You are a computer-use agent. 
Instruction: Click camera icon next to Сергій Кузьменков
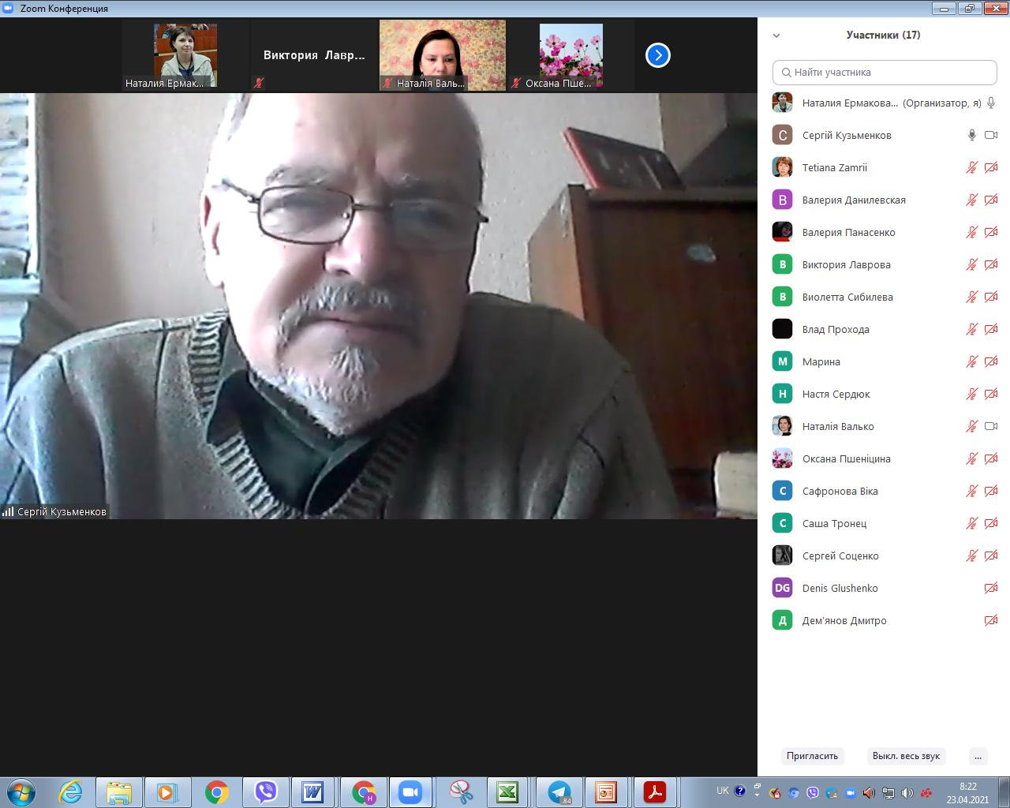tap(991, 135)
